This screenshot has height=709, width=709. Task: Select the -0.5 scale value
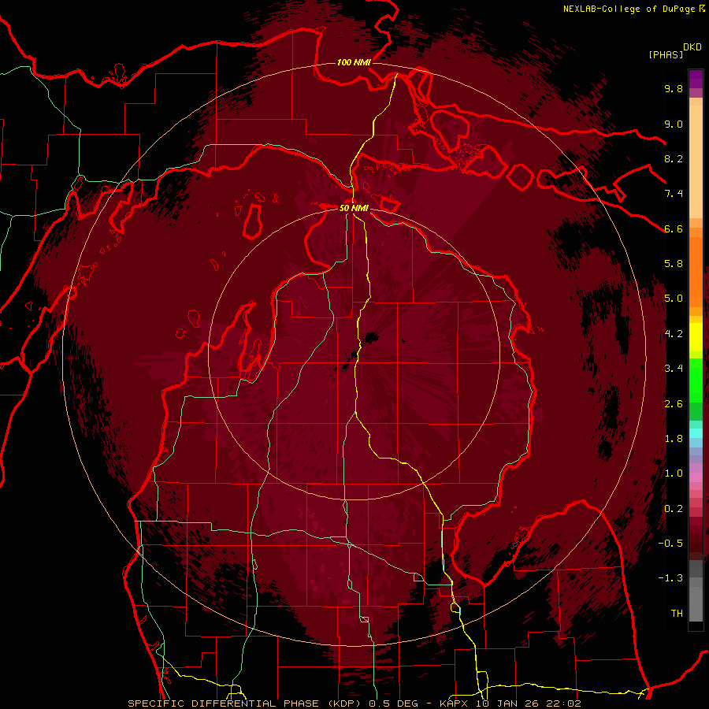[670, 544]
